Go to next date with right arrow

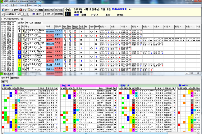click(x=28, y=14)
